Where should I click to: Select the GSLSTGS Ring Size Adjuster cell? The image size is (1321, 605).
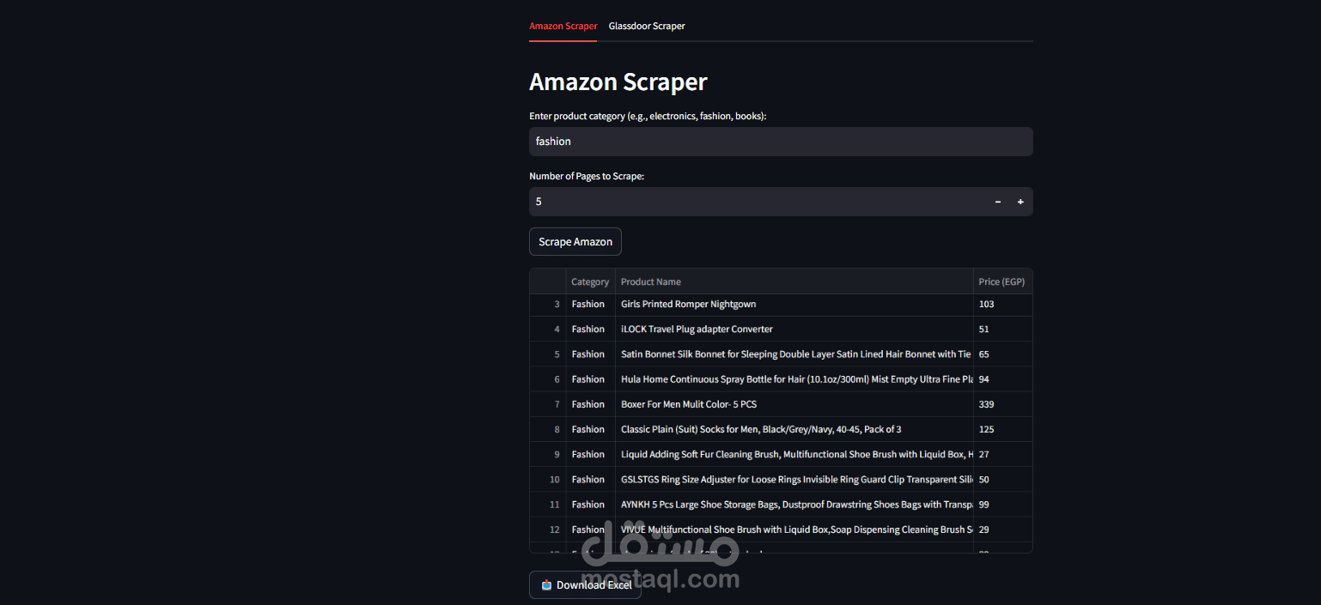point(794,479)
